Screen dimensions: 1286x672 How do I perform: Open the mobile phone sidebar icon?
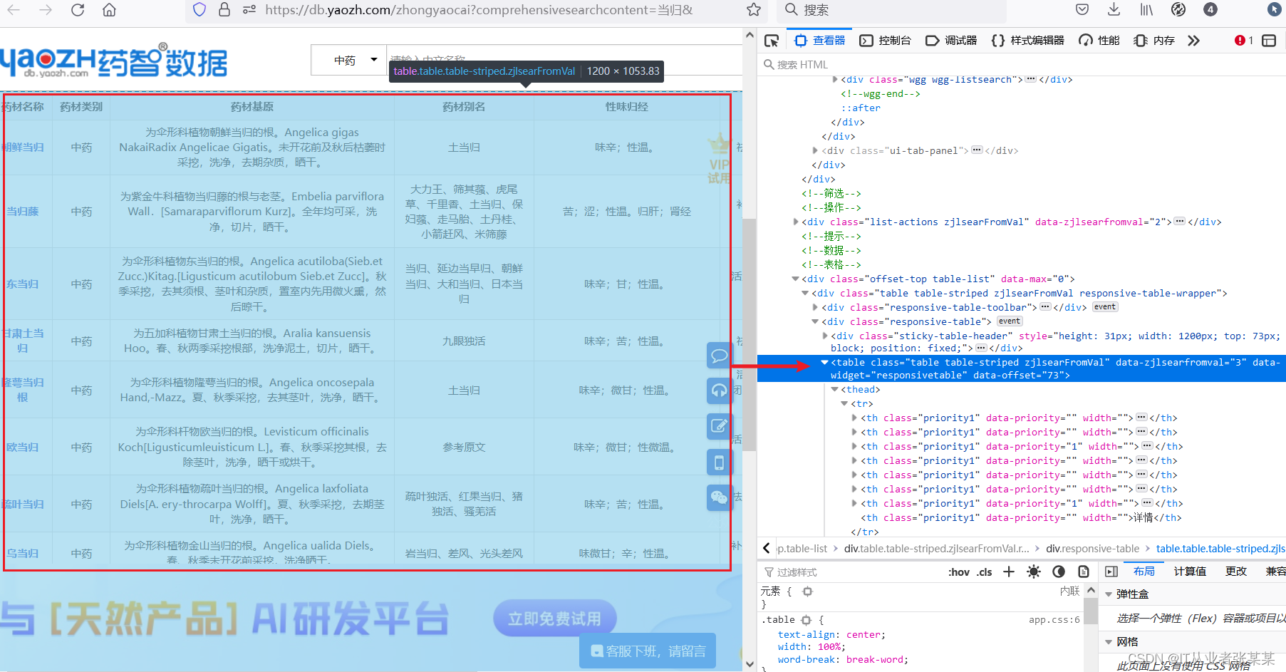pyautogui.click(x=720, y=462)
